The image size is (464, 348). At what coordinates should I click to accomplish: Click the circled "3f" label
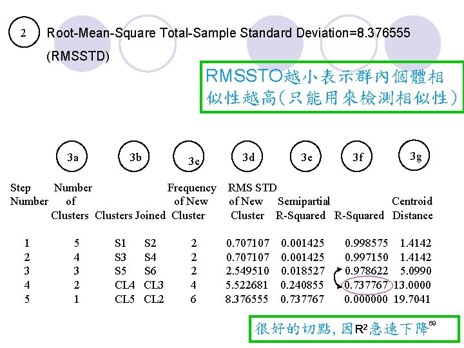(357, 157)
